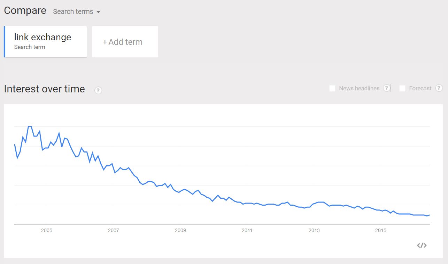Click help icon beside Interest over time
The image size is (448, 264).
pyautogui.click(x=98, y=90)
